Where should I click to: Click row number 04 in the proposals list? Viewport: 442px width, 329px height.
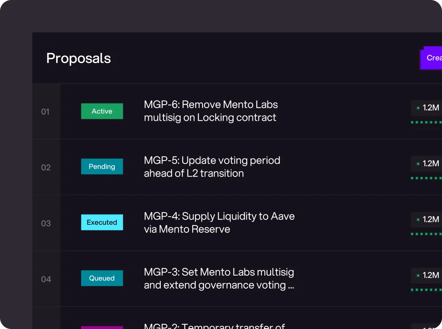[46, 278]
